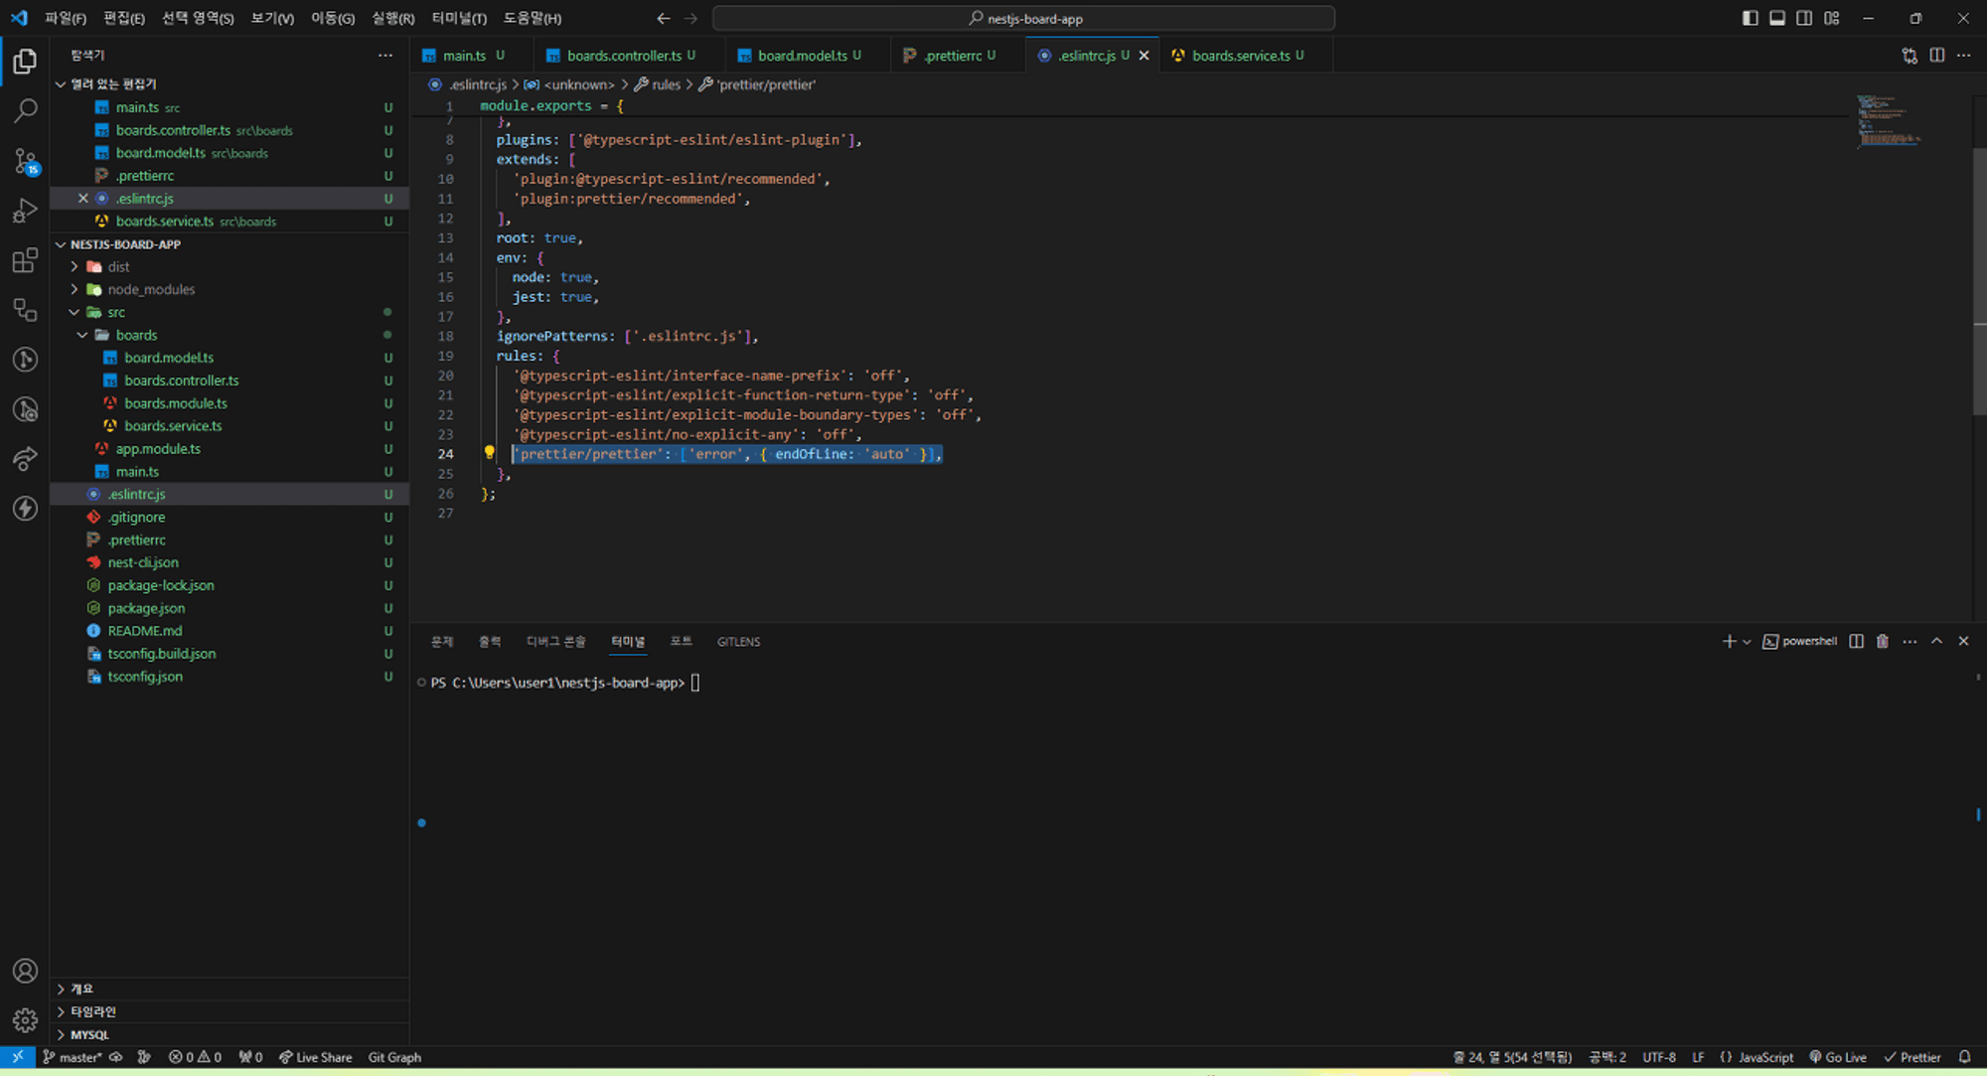Collapse the src folder
1987x1076 pixels.
point(75,312)
